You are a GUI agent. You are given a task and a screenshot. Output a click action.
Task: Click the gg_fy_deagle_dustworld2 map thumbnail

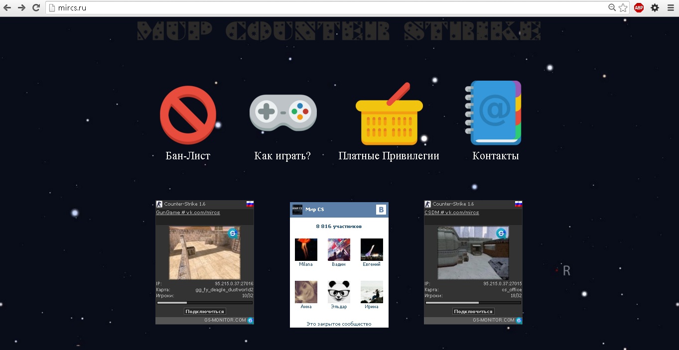205,253
